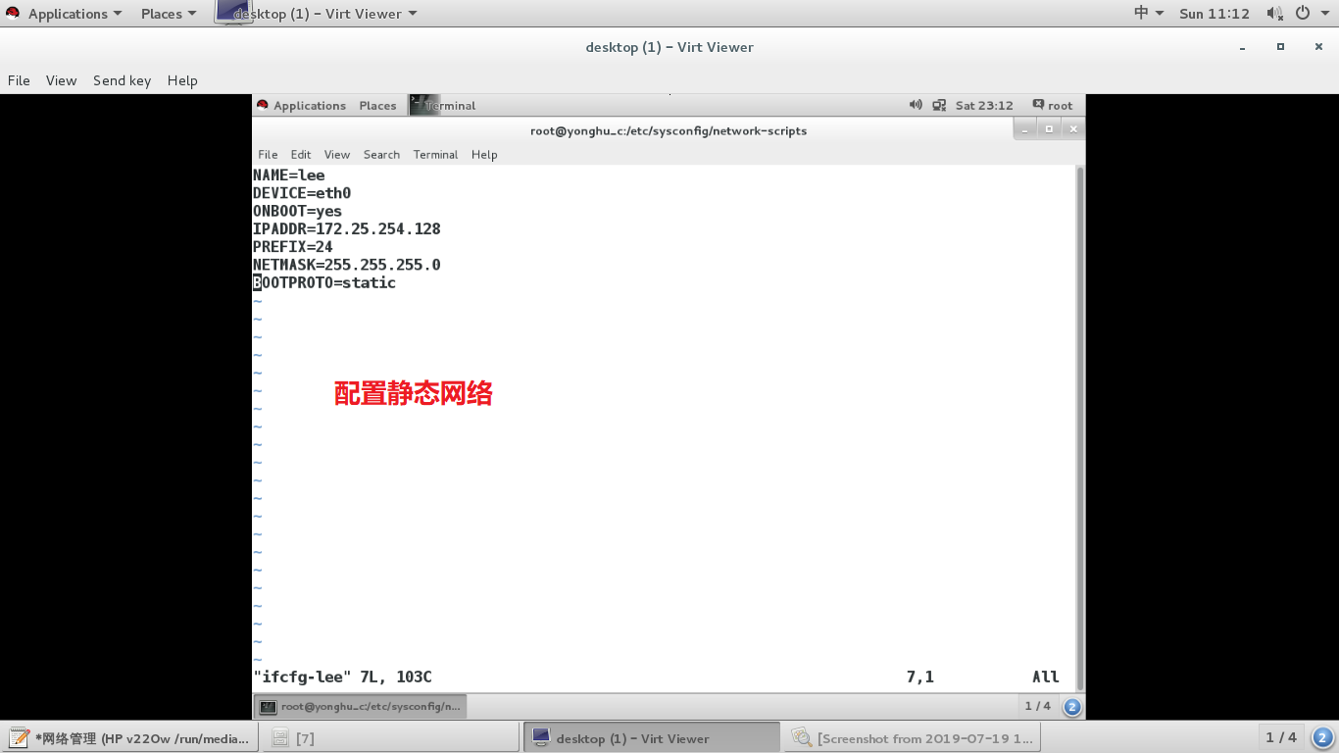Click host notification badge 2
The image size is (1339, 753).
1321,737
